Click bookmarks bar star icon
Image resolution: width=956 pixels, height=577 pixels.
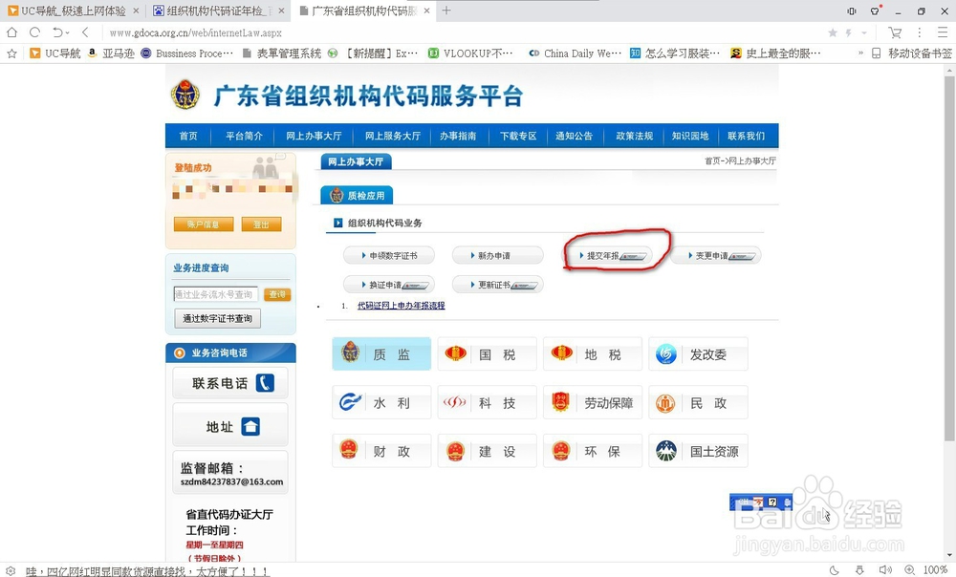click(x=11, y=53)
